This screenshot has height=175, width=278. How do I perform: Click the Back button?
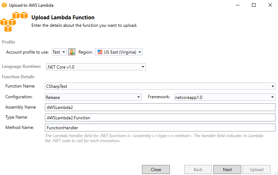click(x=198, y=170)
